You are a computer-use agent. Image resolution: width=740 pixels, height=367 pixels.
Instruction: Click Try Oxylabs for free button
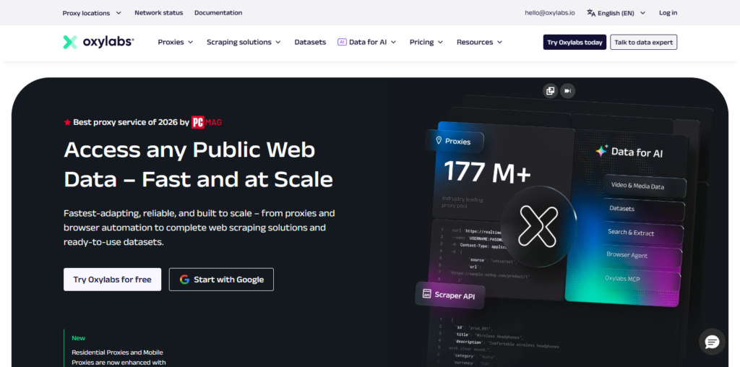tap(112, 280)
